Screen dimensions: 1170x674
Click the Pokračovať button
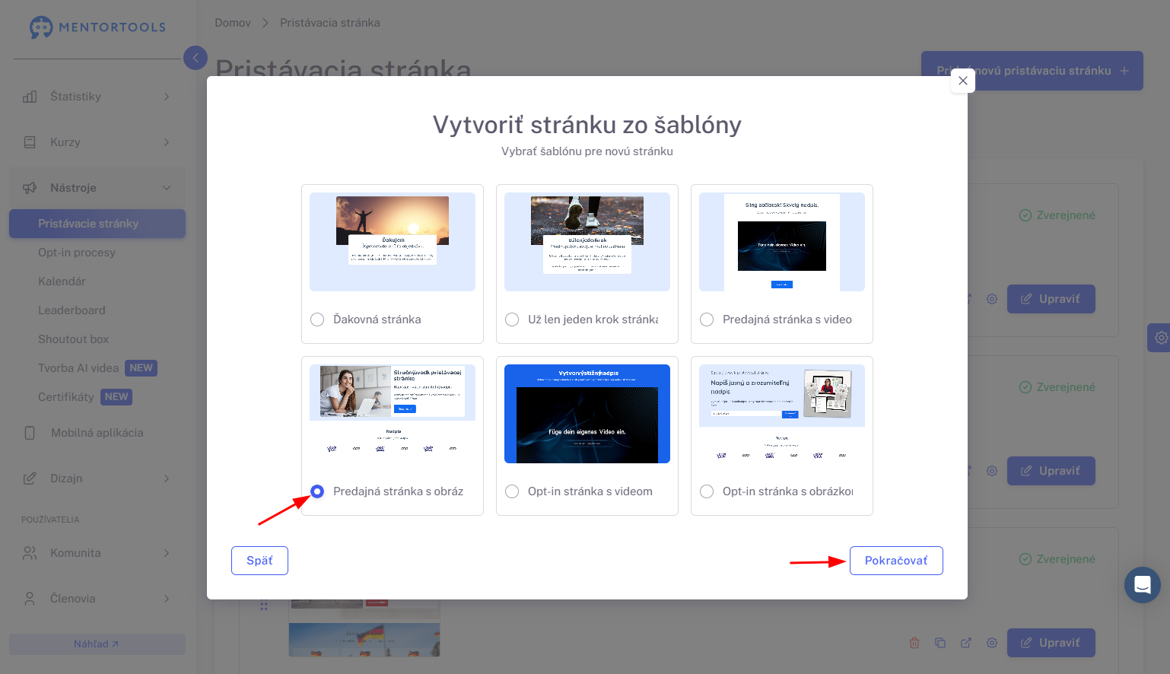896,561
